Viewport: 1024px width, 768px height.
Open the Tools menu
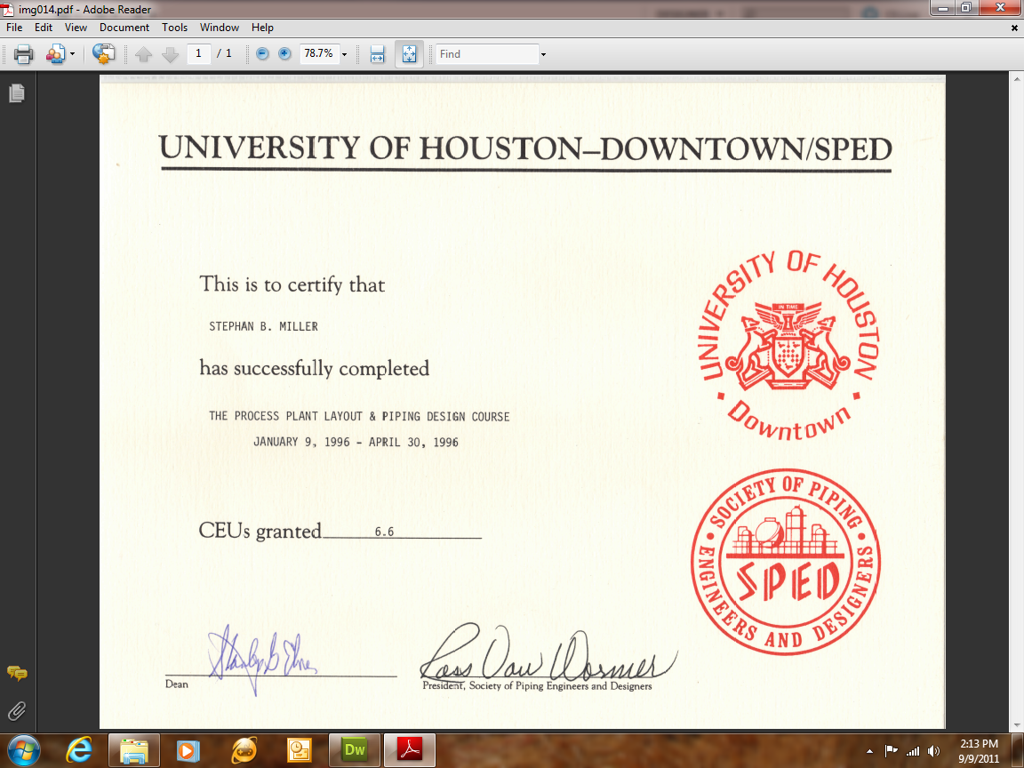174,28
